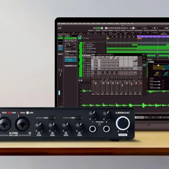Open the Project menu in Cubase

tap(76, 24)
